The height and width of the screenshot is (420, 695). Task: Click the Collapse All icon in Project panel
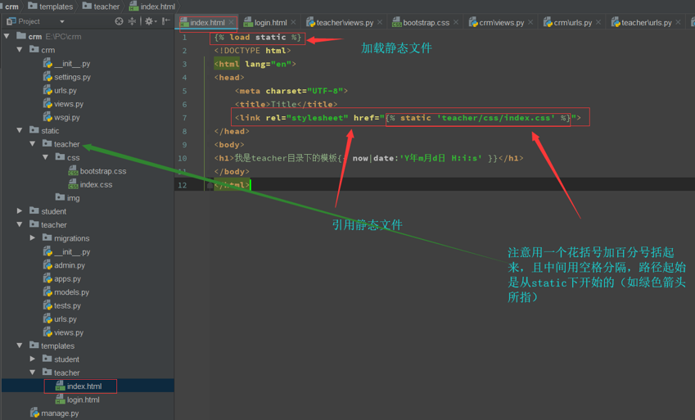(x=133, y=21)
